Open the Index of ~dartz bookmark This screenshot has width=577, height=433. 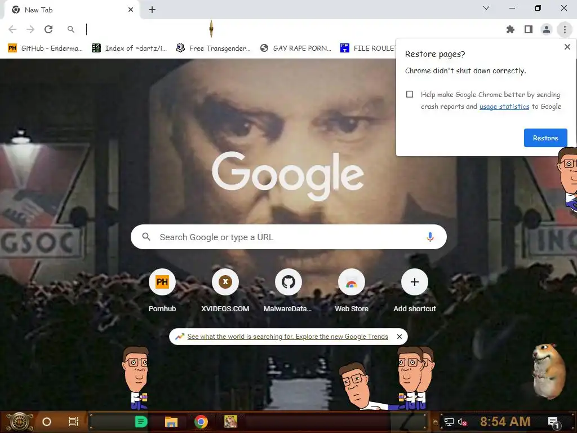tap(129, 48)
